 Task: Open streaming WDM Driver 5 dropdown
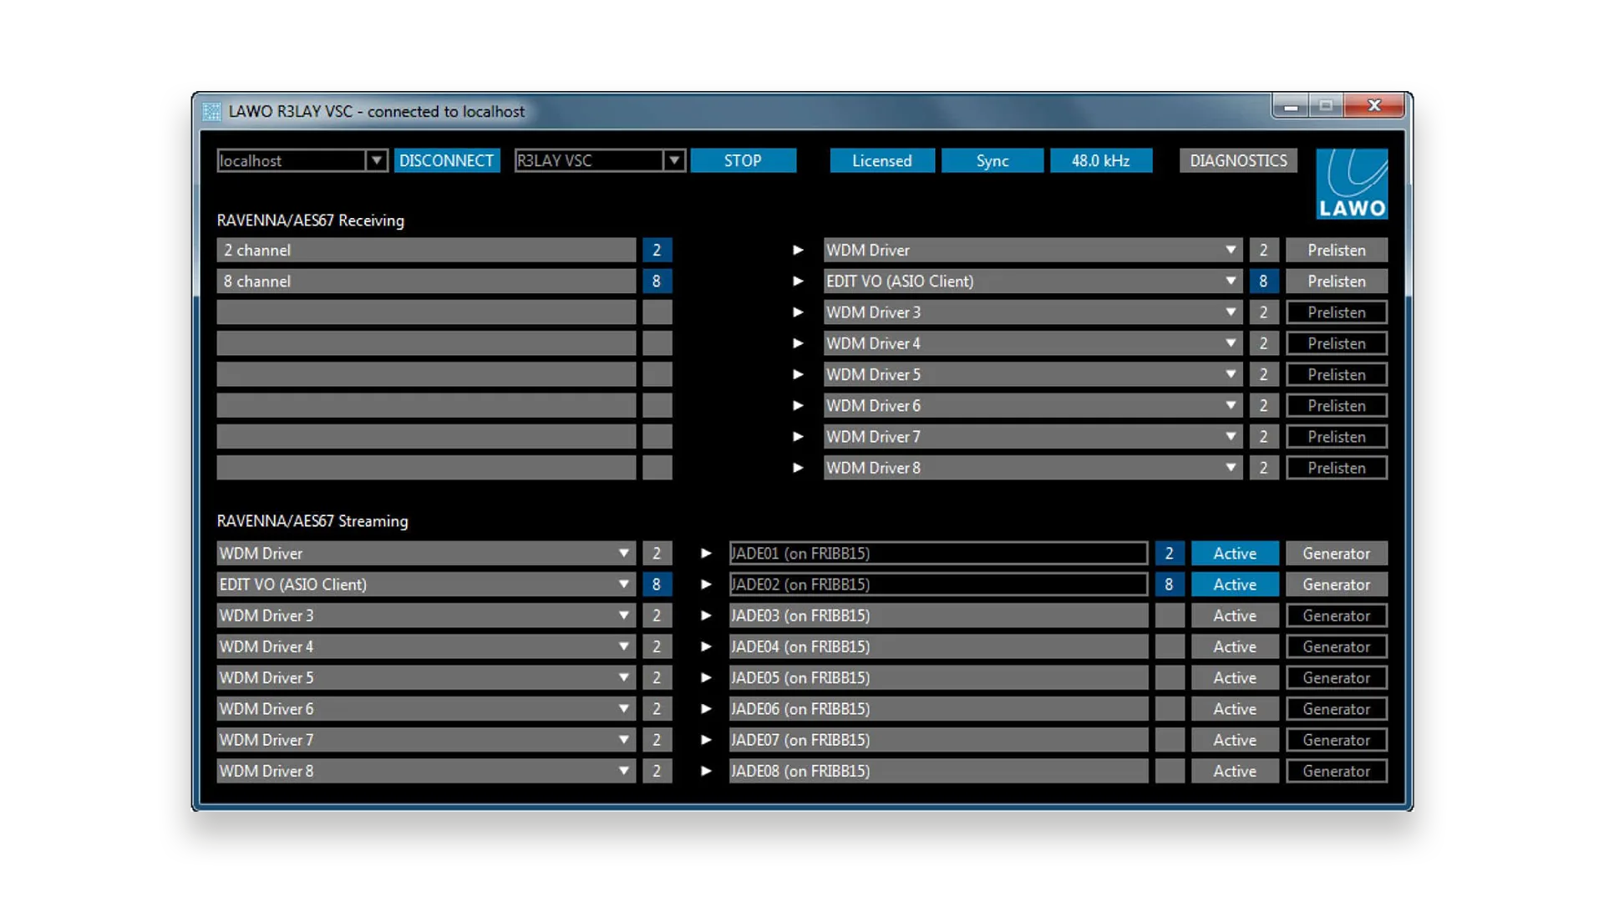[x=623, y=677]
